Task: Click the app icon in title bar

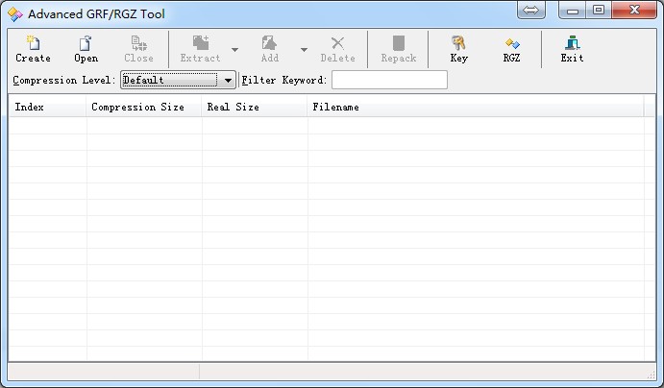Action: tap(15, 14)
